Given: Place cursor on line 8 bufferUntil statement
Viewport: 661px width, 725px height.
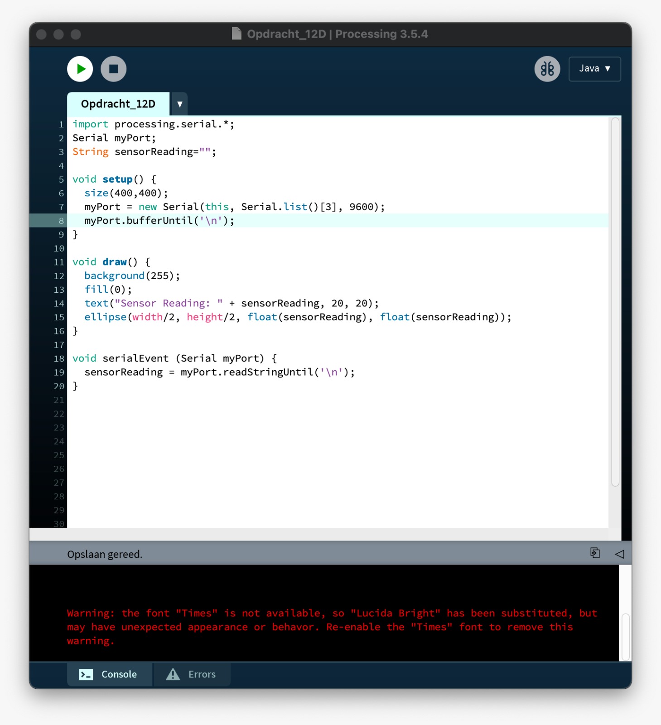Looking at the screenshot, I should [x=159, y=221].
